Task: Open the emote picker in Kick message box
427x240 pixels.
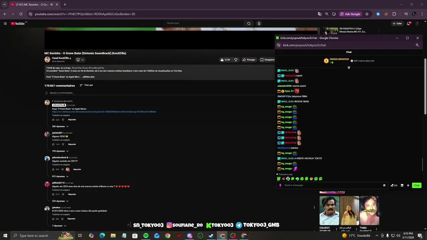Action: (384, 185)
